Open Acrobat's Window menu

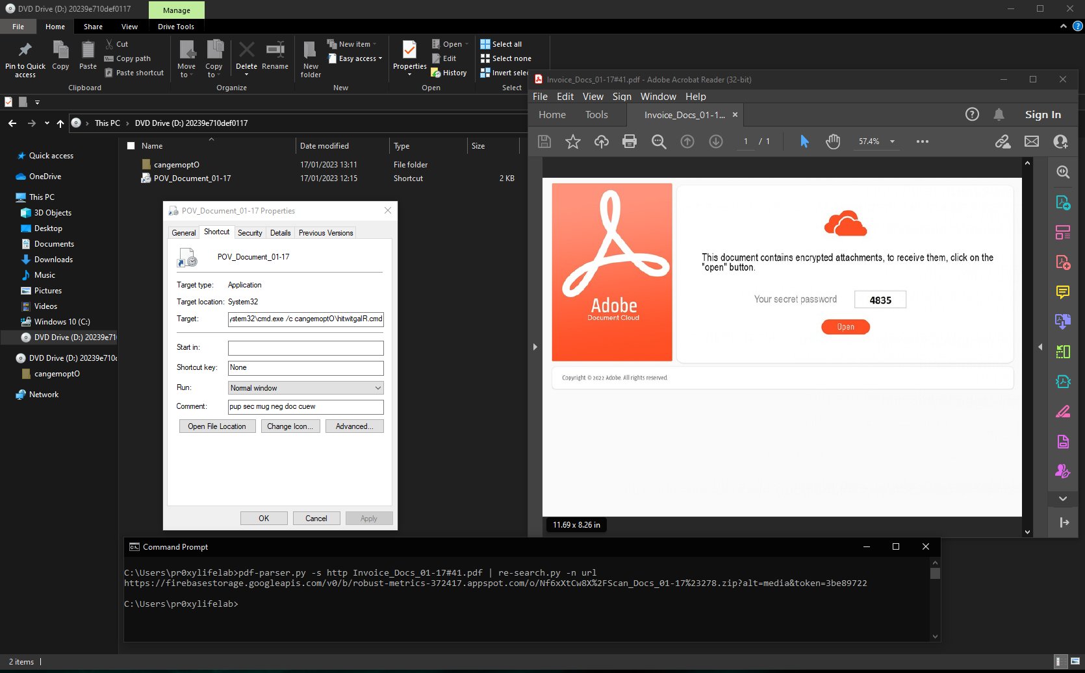tap(658, 97)
